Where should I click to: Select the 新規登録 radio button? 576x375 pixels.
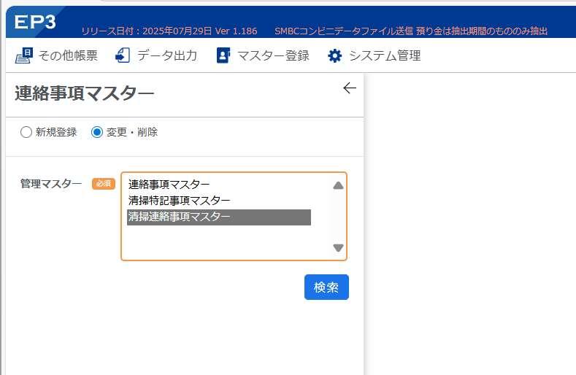[26, 132]
